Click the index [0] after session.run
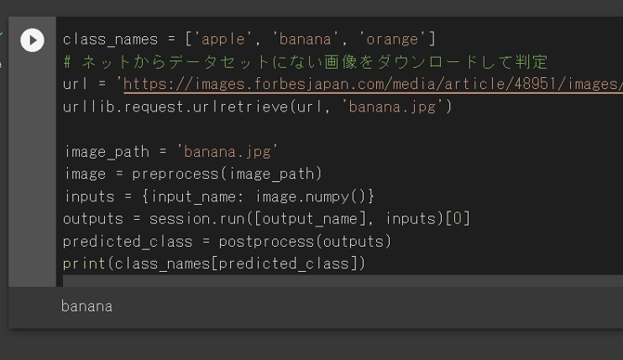This screenshot has width=623, height=360. [x=458, y=219]
